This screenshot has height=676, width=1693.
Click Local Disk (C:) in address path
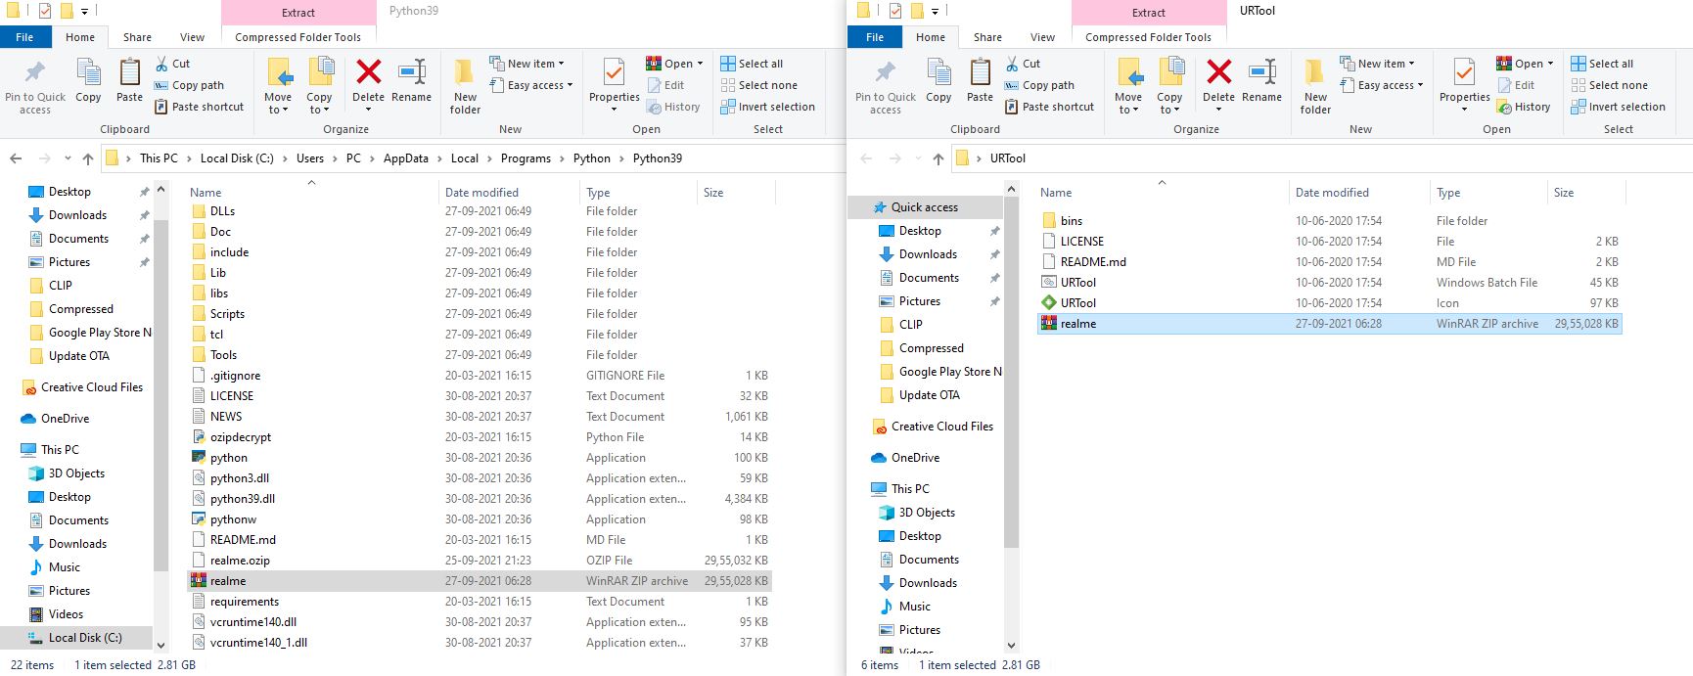(x=237, y=158)
